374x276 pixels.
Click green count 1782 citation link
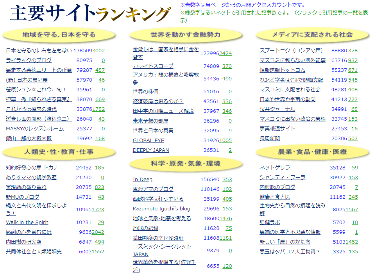click(x=98, y=109)
